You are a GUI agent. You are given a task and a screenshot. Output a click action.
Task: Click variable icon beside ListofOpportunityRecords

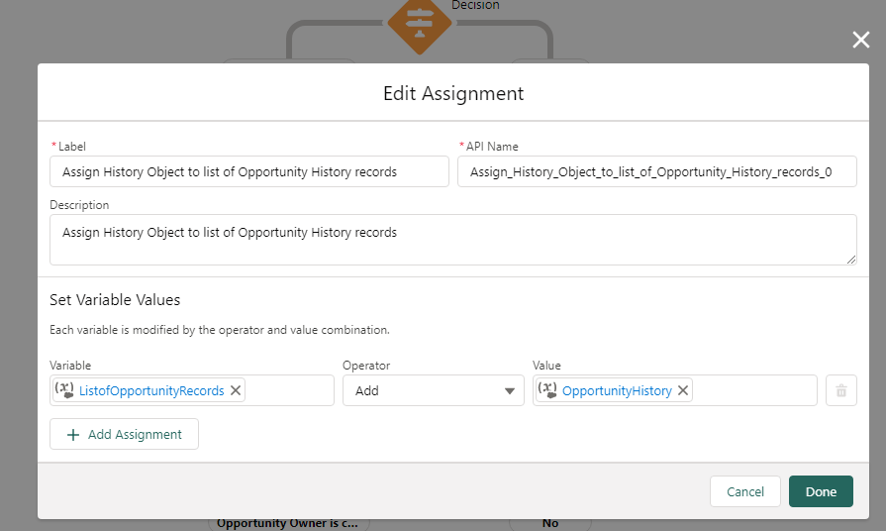(64, 390)
